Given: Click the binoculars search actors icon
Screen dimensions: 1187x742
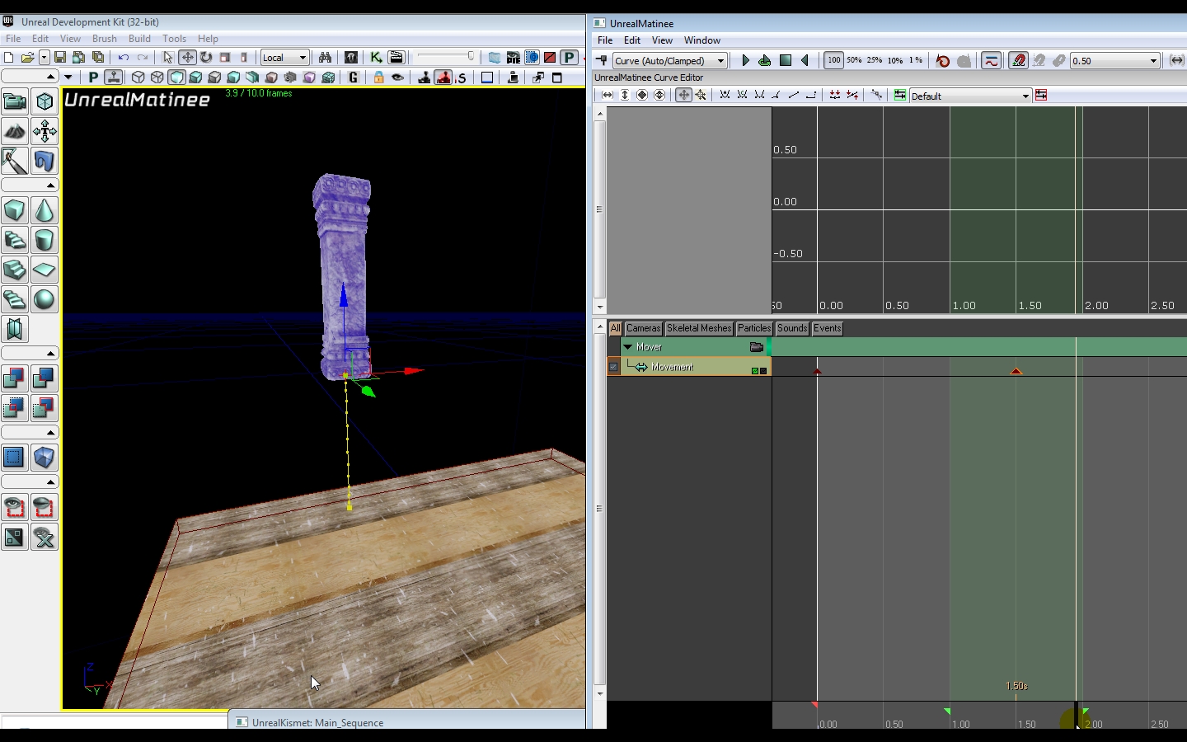Looking at the screenshot, I should pos(325,57).
